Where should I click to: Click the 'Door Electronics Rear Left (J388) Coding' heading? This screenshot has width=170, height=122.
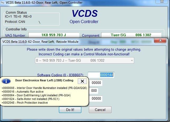(44, 80)
